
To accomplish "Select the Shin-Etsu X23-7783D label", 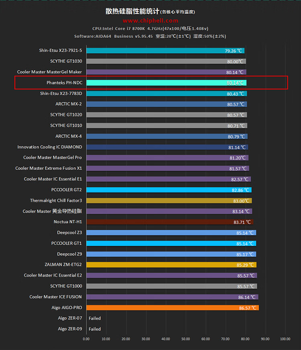I will tap(61, 93).
